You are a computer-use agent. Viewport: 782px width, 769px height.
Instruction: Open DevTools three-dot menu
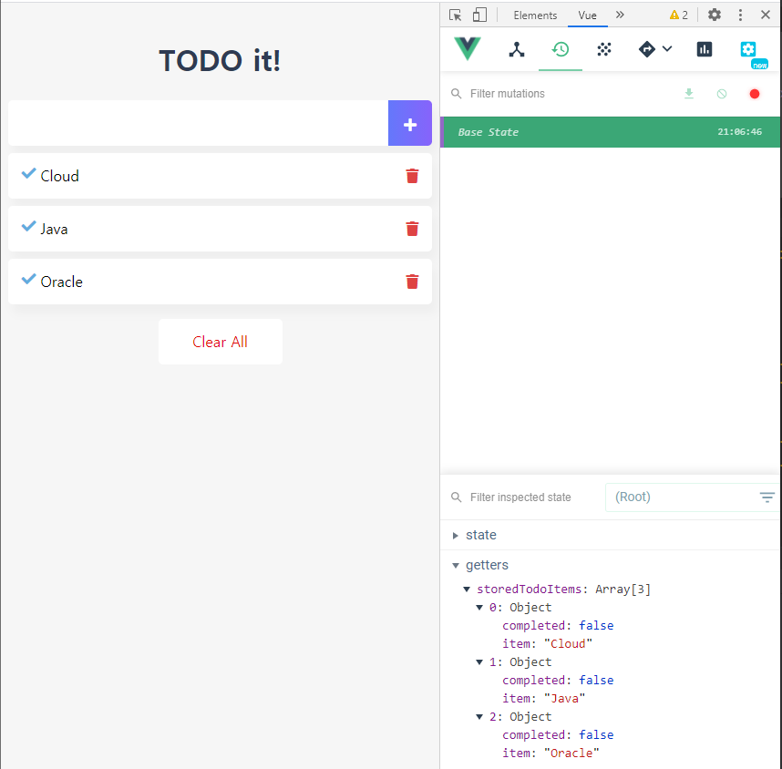pyautogui.click(x=740, y=15)
